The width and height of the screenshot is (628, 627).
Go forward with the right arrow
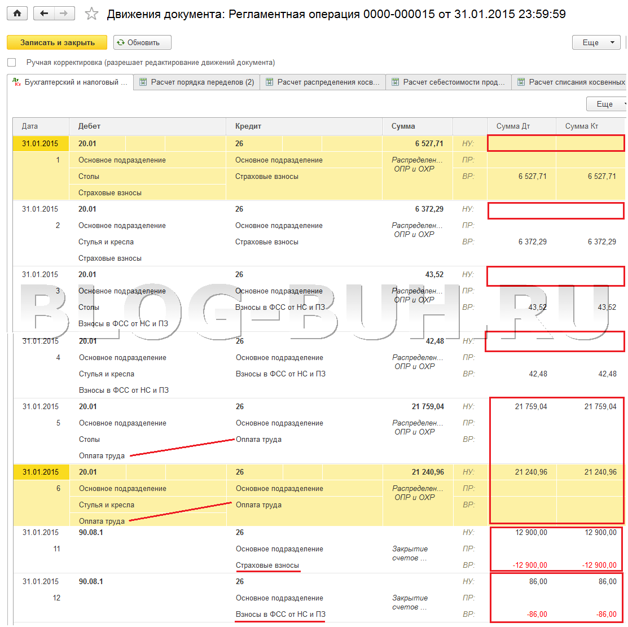(x=64, y=14)
